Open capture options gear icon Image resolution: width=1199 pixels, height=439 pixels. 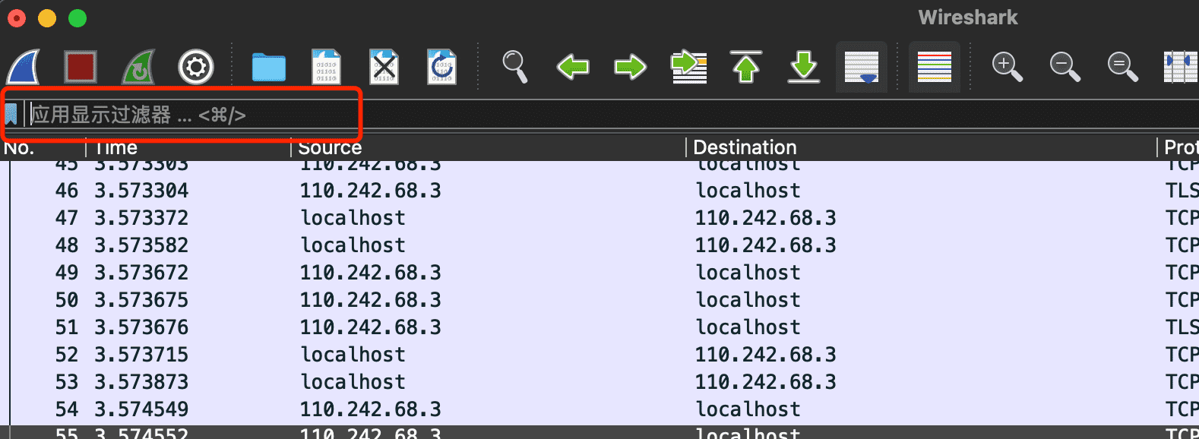tap(196, 68)
